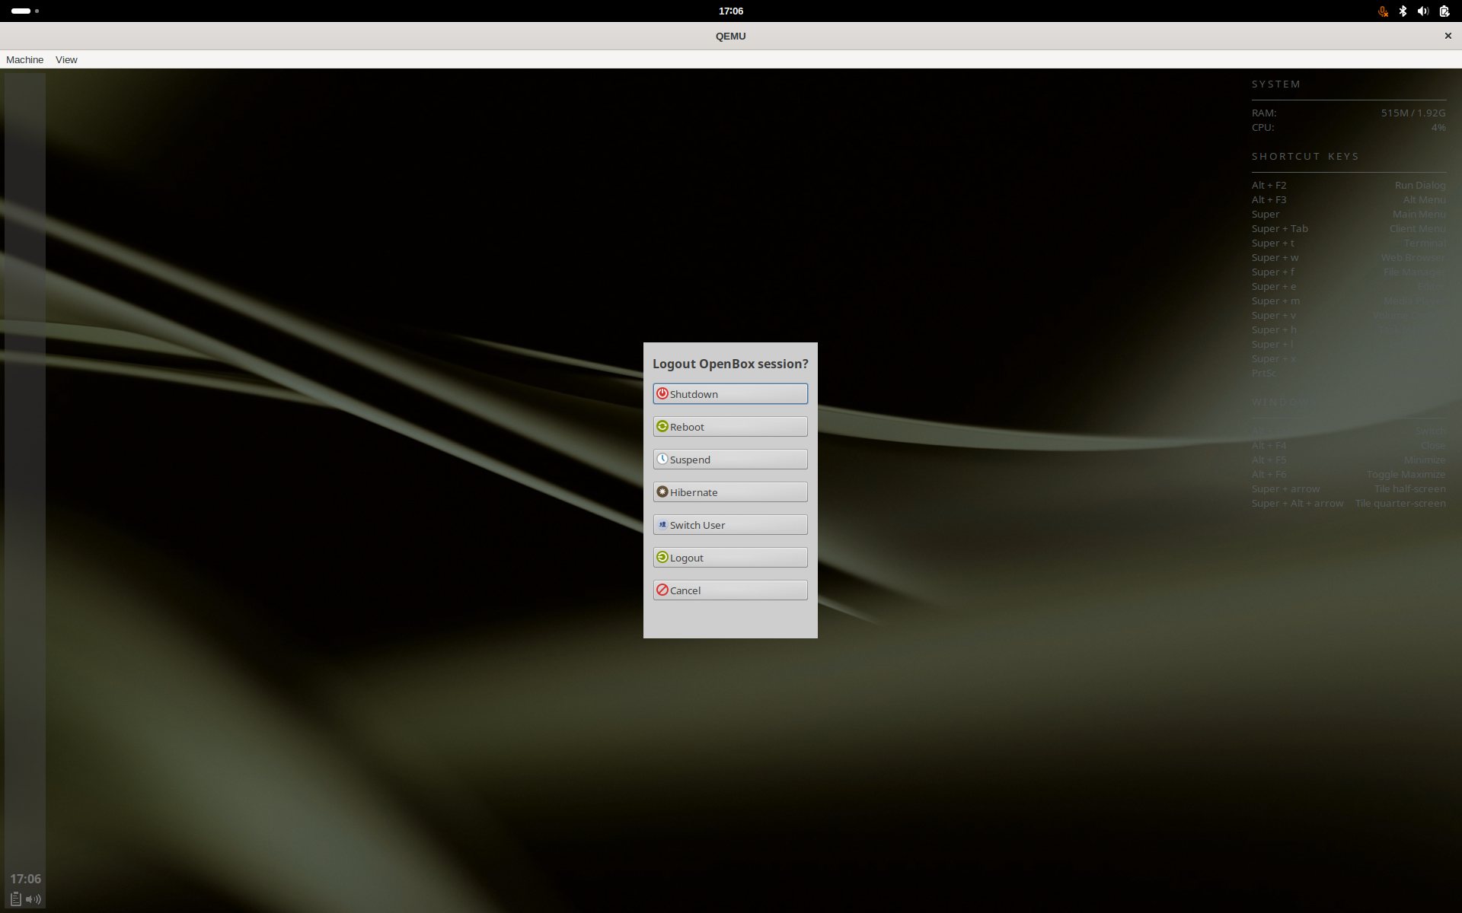The height and width of the screenshot is (913, 1462).
Task: Cancel the logout dialog
Action: pyautogui.click(x=729, y=590)
